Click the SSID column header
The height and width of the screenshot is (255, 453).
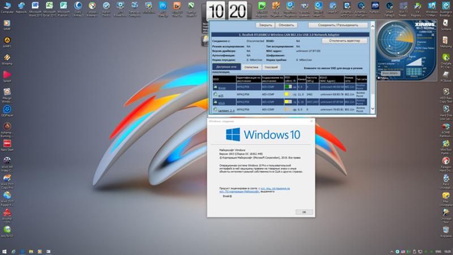click(x=224, y=79)
